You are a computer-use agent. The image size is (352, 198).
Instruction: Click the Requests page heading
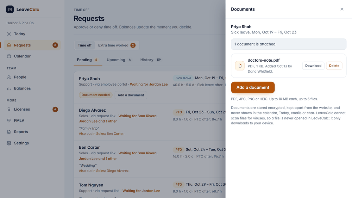89,18
